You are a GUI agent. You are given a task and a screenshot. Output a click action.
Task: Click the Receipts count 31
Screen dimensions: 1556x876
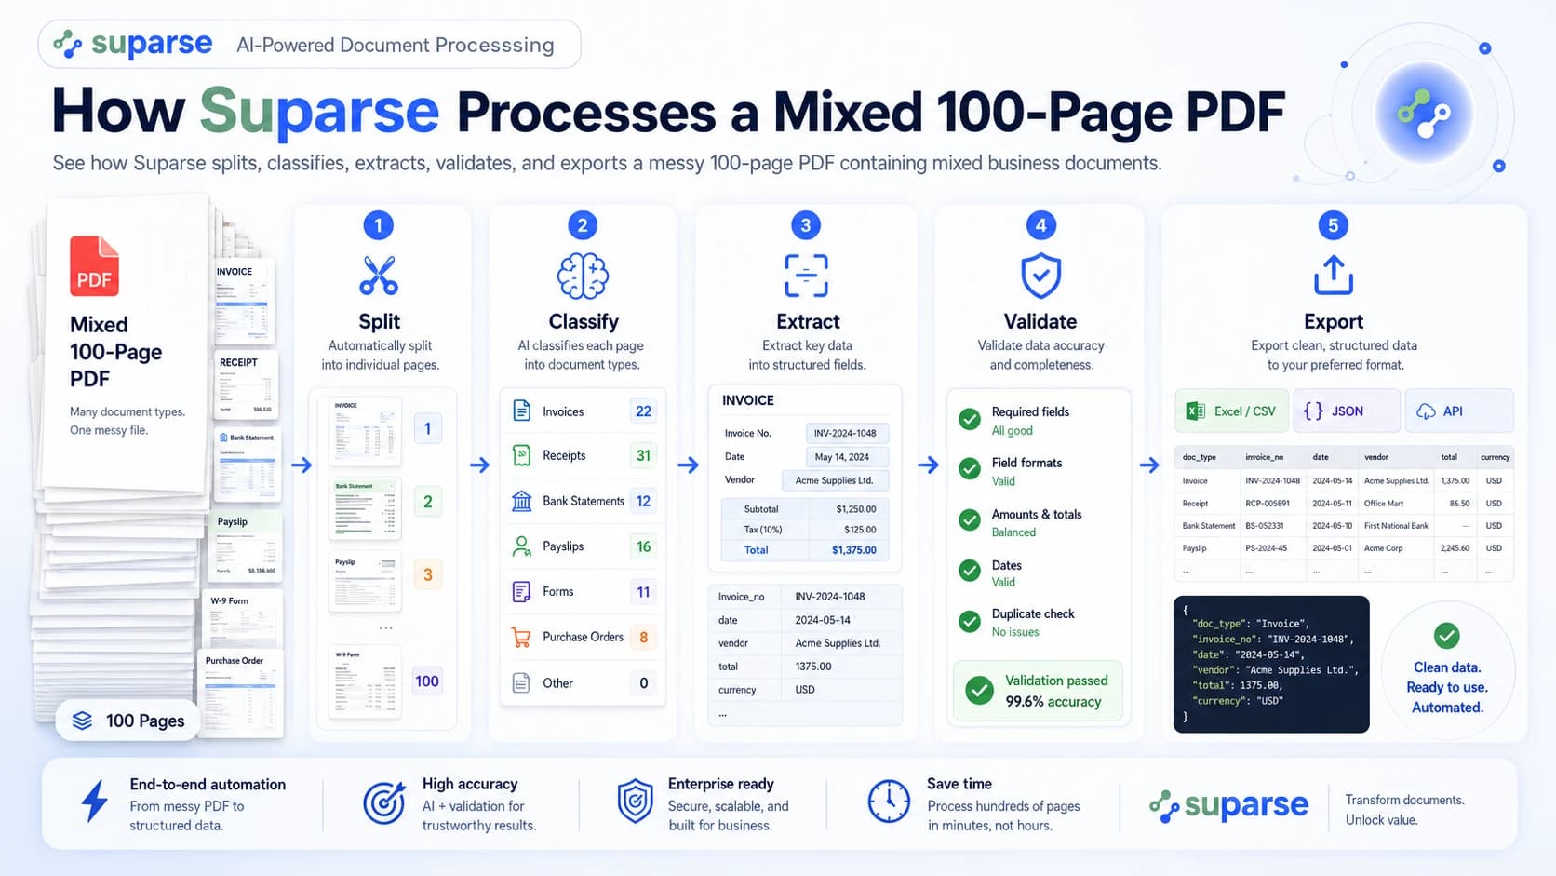click(x=643, y=455)
